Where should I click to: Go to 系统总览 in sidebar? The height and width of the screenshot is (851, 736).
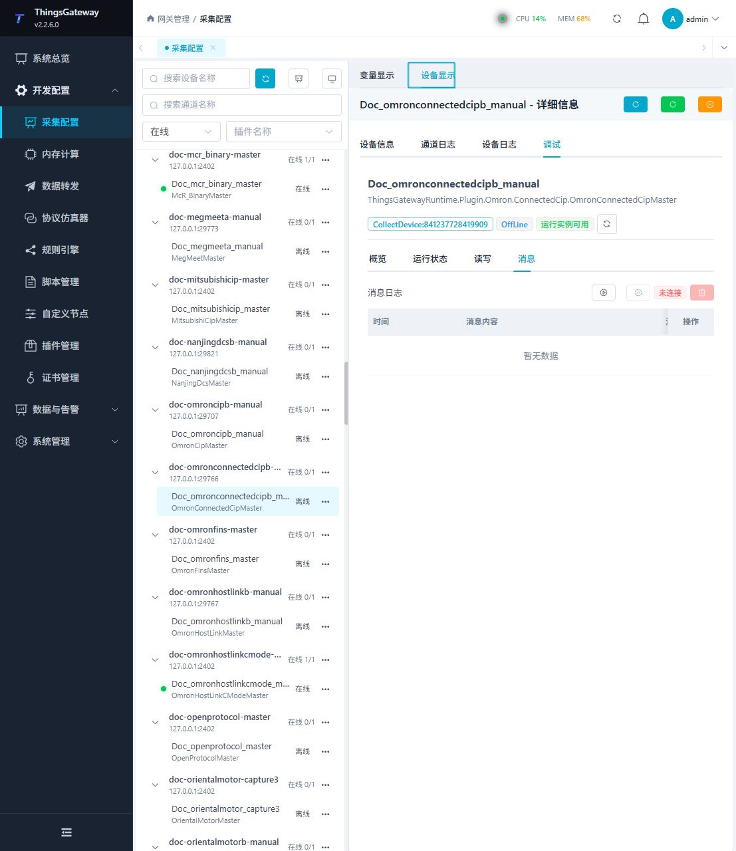coord(66,59)
